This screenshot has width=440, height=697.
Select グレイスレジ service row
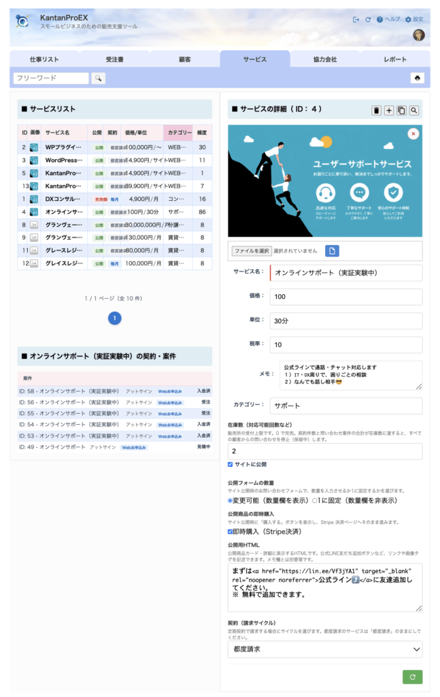[114, 263]
